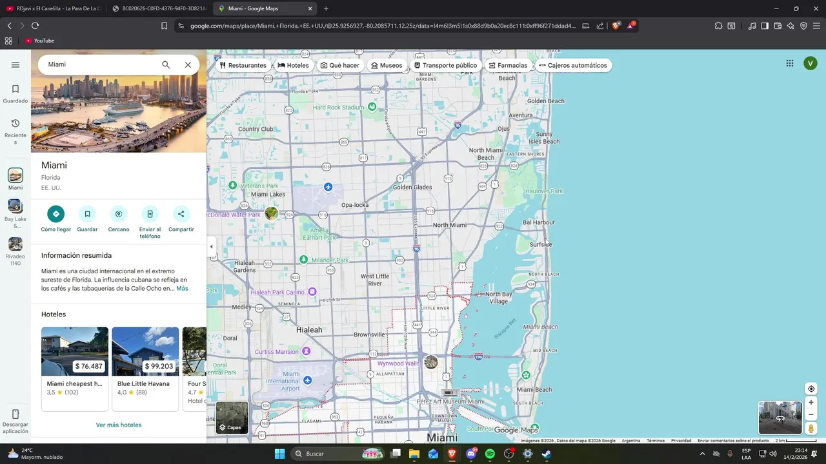Click the Compartir share button
Viewport: 826px width, 464px height.
click(x=181, y=219)
